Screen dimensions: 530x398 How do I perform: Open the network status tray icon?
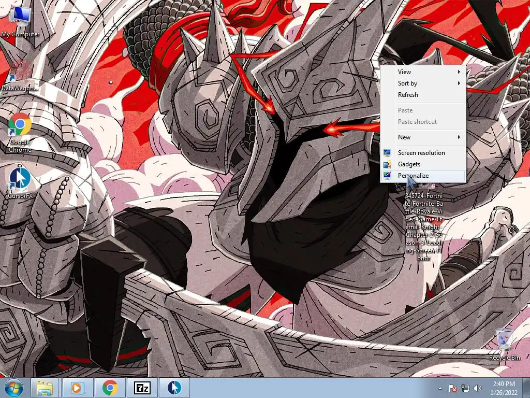pos(465,388)
